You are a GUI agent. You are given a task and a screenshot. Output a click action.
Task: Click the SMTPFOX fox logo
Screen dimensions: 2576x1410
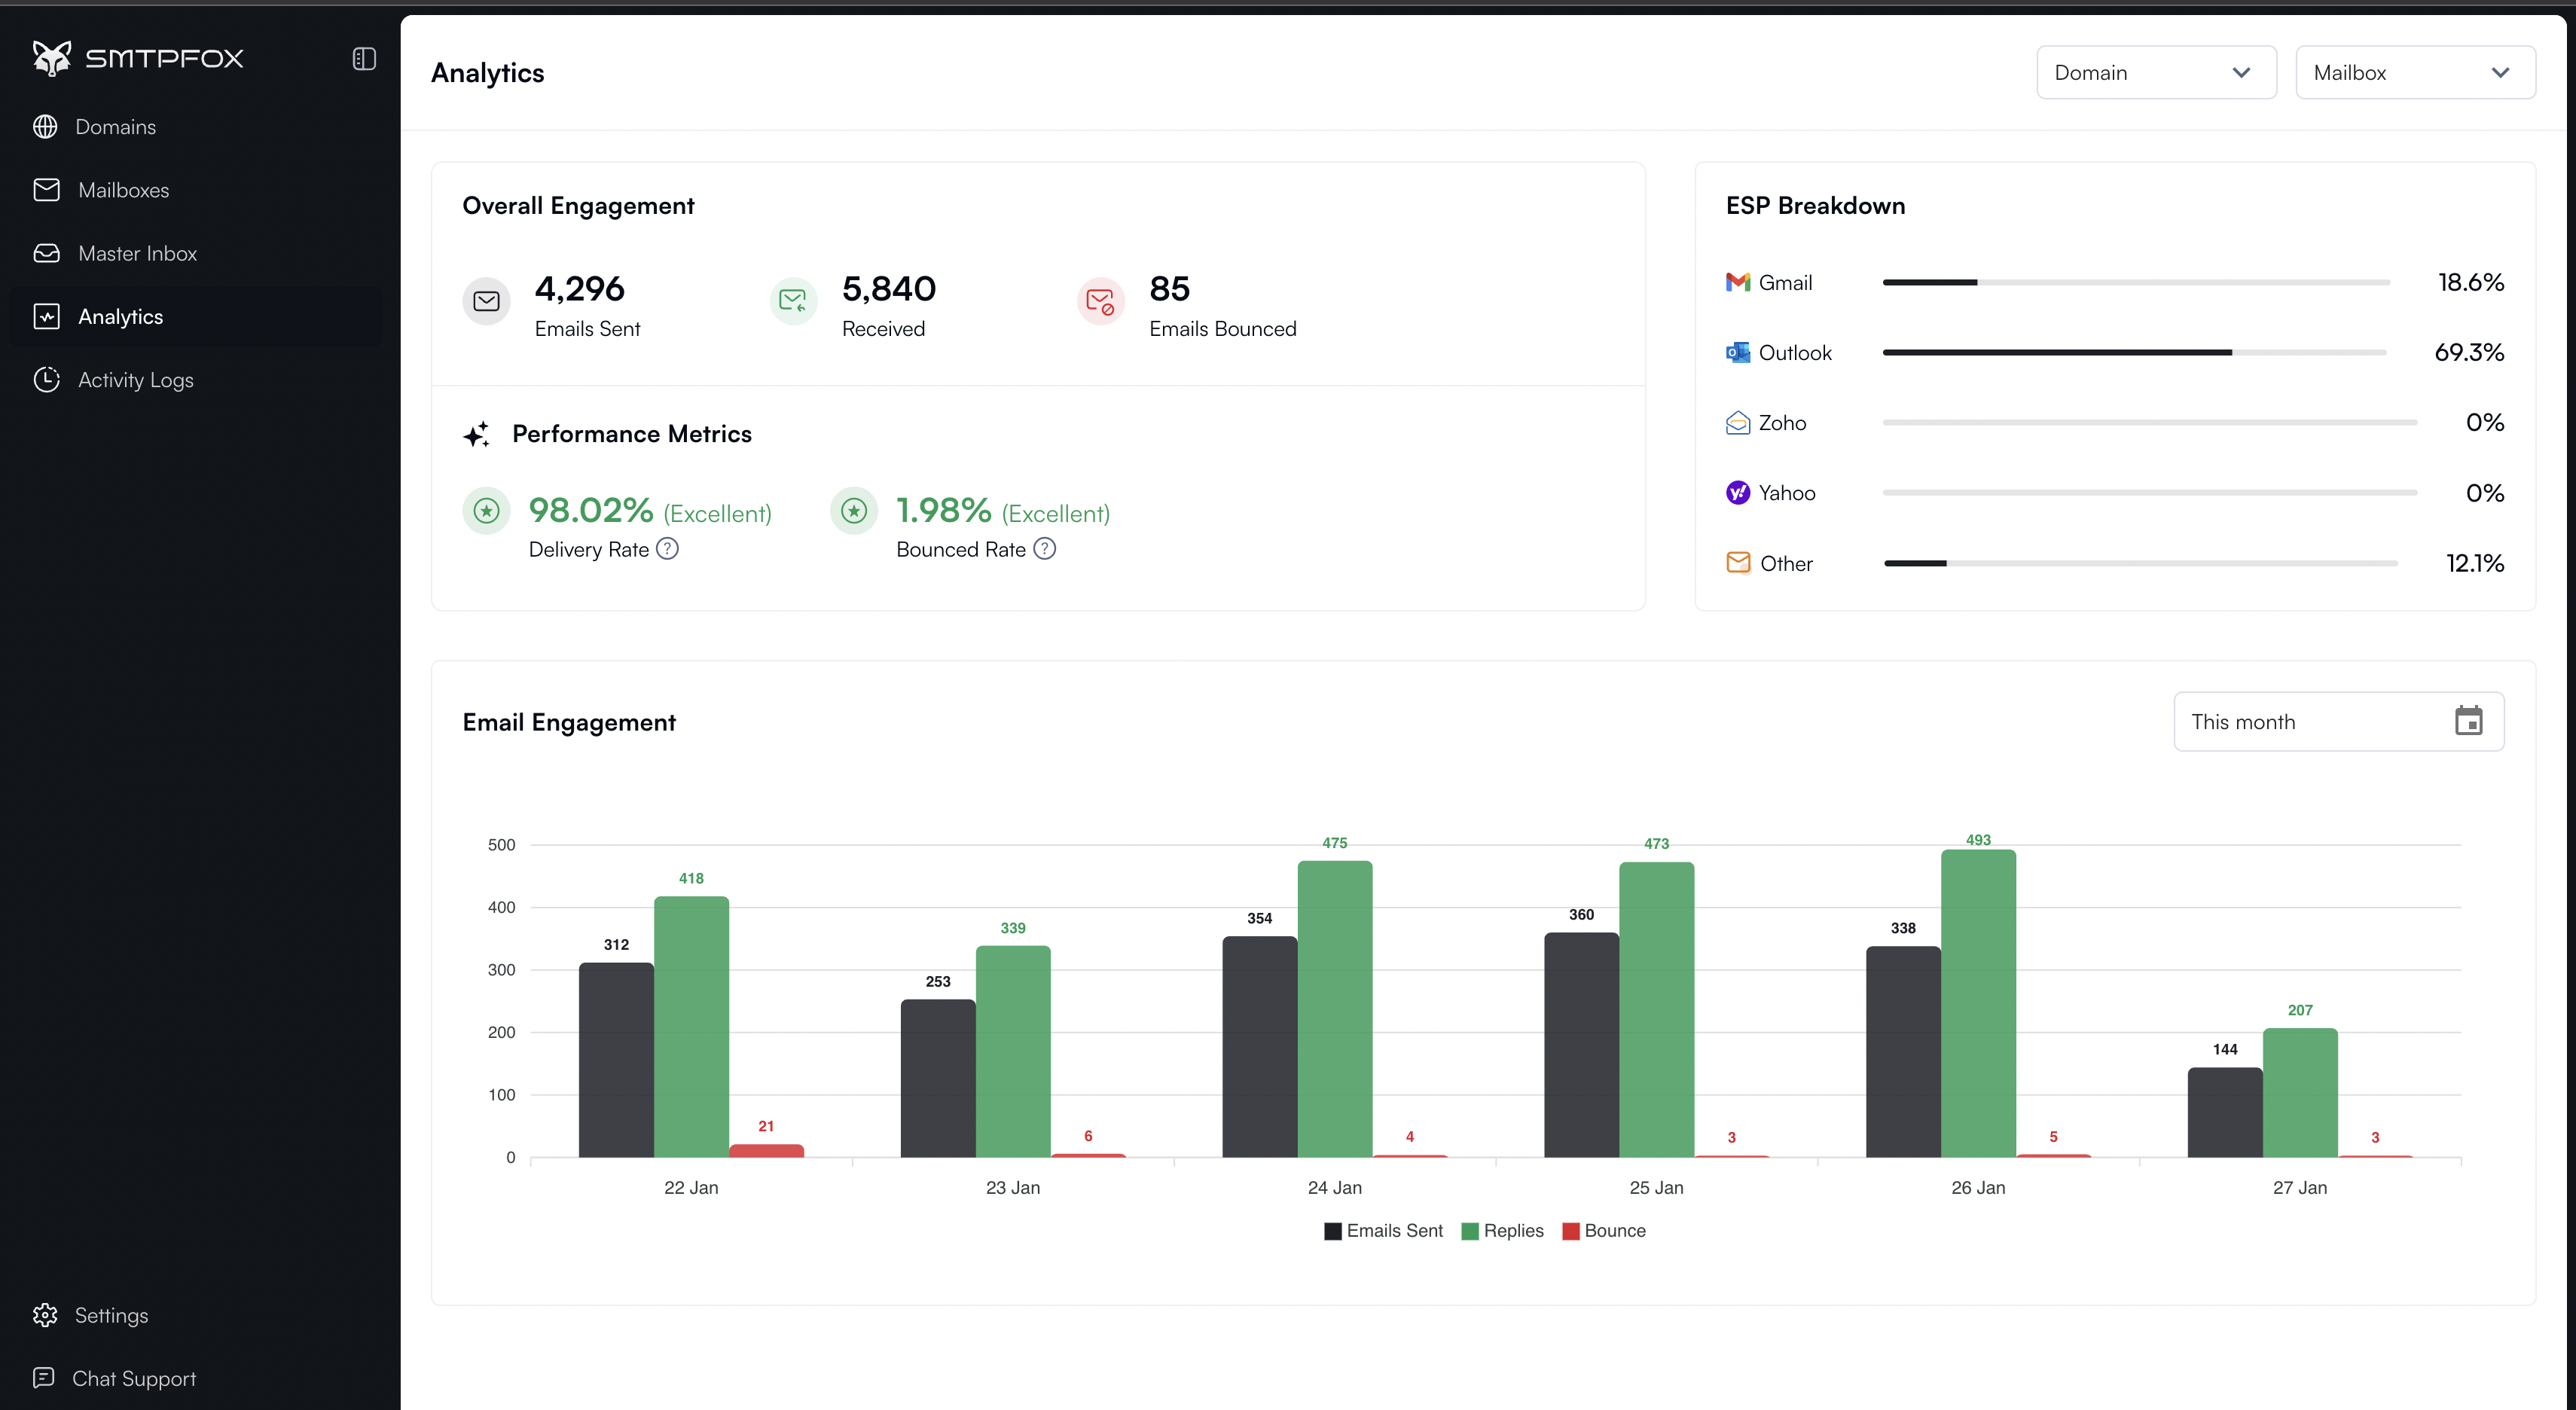tap(51, 57)
